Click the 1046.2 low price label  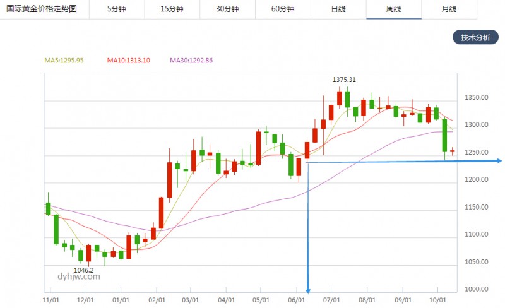pyautogui.click(x=83, y=269)
